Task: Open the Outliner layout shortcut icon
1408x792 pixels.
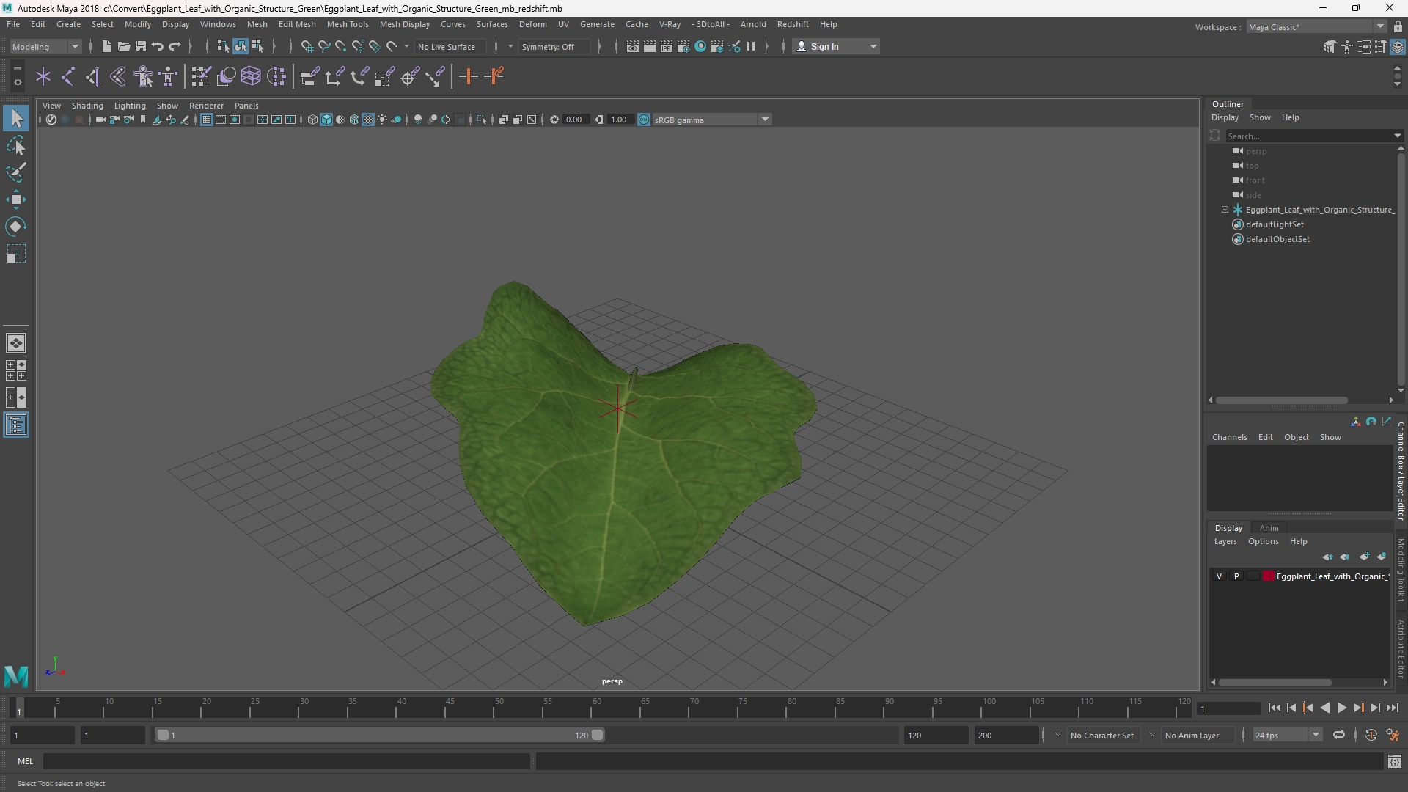Action: coord(16,425)
